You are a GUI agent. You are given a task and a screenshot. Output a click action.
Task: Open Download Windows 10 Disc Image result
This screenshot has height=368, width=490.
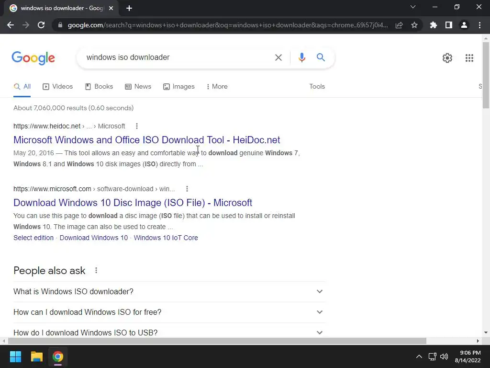133,203
